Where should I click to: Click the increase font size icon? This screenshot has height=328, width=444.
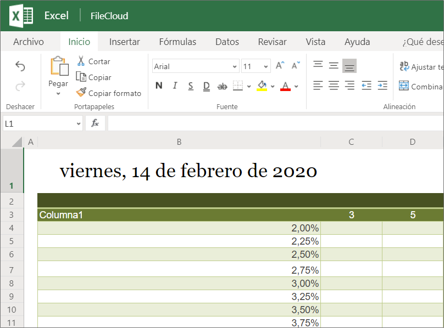pyautogui.click(x=280, y=66)
